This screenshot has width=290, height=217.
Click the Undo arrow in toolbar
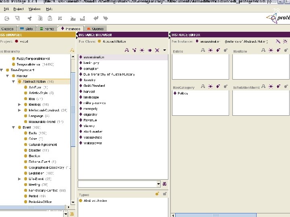tap(96, 18)
